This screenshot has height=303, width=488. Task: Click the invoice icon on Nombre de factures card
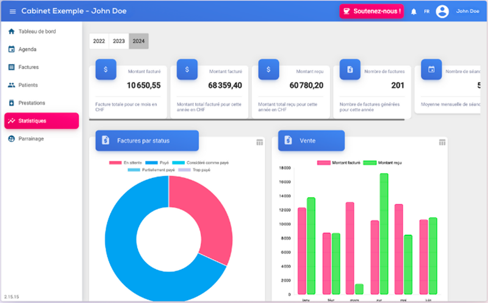point(350,70)
